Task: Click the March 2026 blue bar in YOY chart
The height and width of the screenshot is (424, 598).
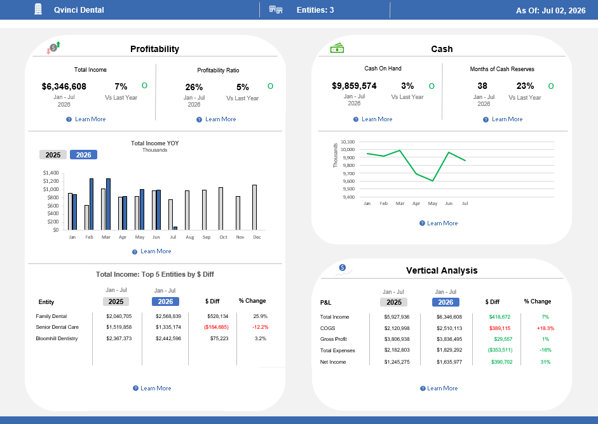Action: [x=108, y=204]
